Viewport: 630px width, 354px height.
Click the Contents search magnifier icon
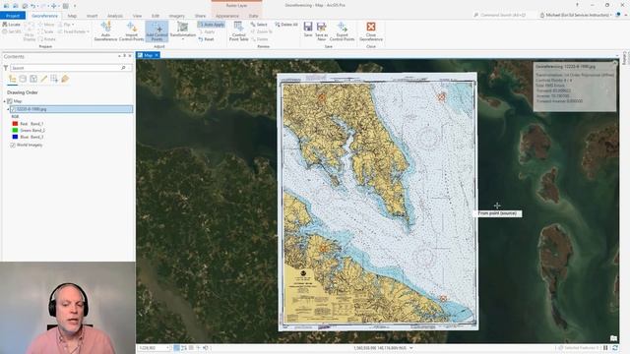(x=123, y=68)
